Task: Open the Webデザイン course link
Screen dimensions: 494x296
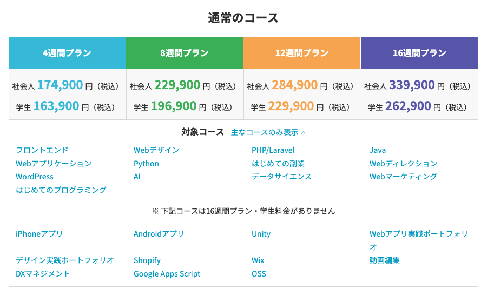Action: (156, 150)
